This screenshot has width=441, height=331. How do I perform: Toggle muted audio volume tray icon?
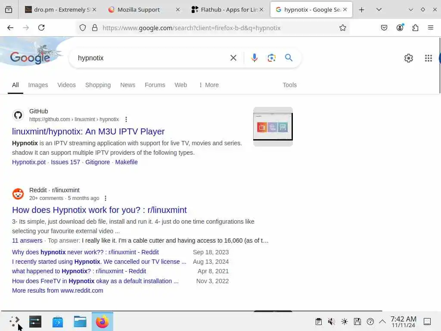(331, 322)
